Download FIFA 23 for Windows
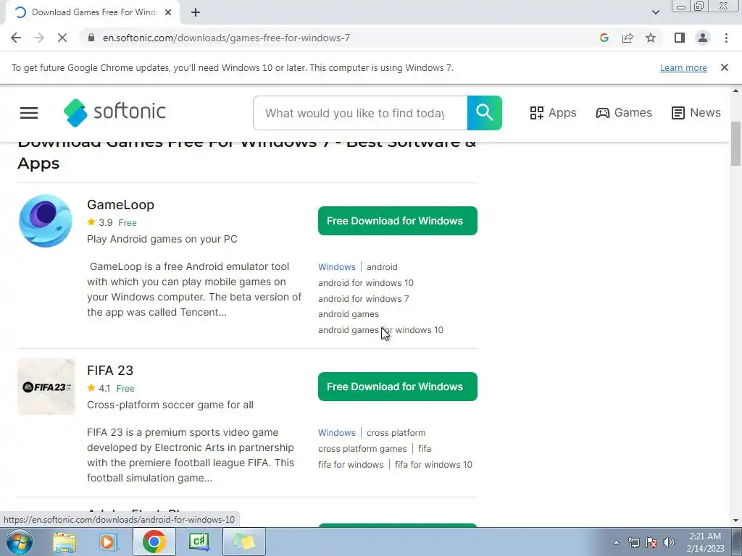This screenshot has width=742, height=556. coord(398,387)
